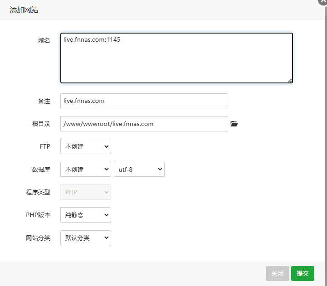Click the FTP label

tap(45, 146)
